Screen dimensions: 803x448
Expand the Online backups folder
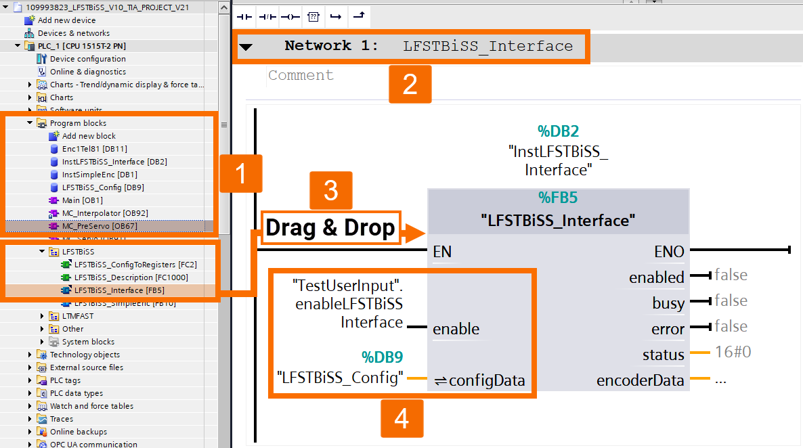(x=30, y=432)
